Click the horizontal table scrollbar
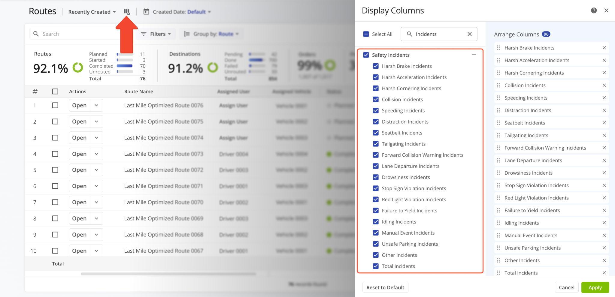The height and width of the screenshot is (297, 615). (168, 274)
